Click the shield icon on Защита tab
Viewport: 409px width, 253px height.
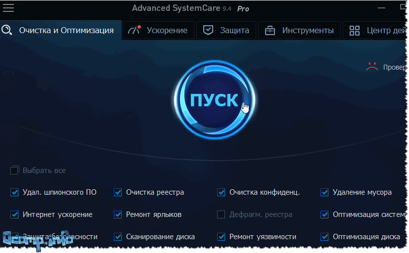pyautogui.click(x=208, y=30)
